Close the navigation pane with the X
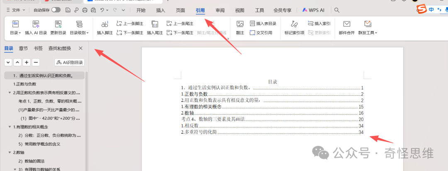 point(80,48)
